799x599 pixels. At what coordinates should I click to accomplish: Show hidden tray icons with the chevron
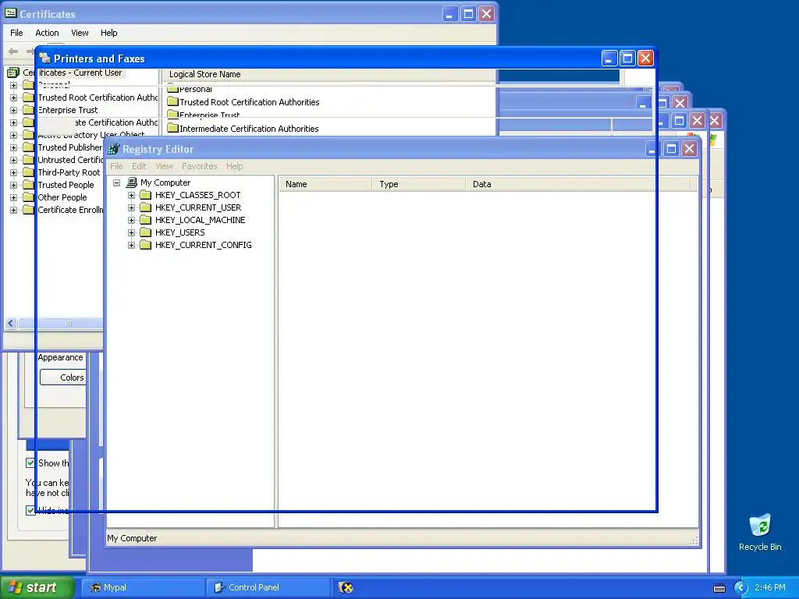coord(740,588)
